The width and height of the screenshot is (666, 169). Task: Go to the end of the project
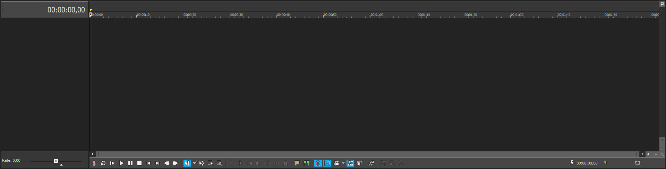point(157,163)
